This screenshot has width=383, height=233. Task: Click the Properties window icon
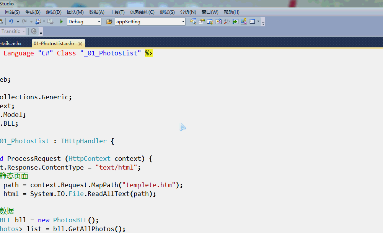(x=201, y=21)
